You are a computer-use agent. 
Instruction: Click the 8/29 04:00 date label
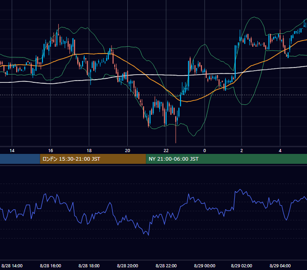280,265
